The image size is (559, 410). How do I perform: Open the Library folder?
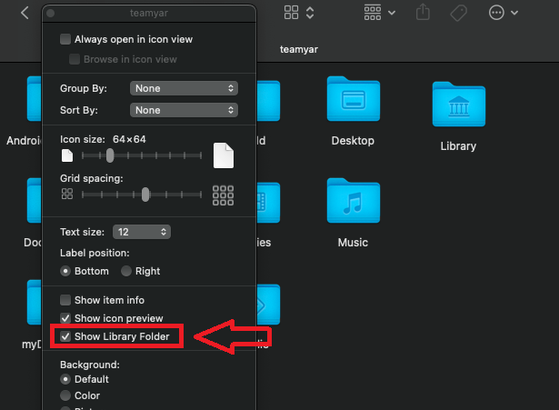(457, 107)
